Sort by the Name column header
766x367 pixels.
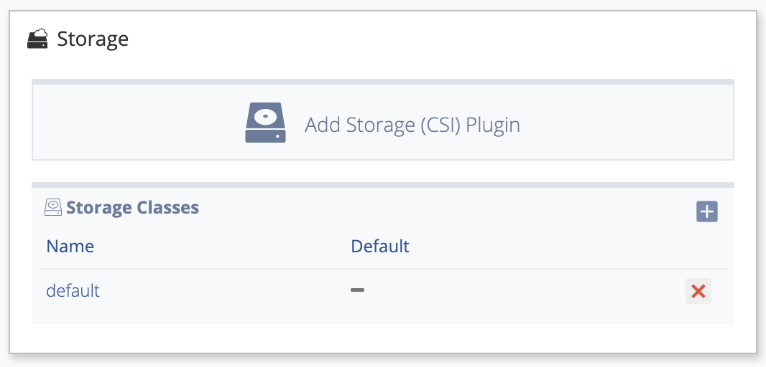tap(70, 246)
